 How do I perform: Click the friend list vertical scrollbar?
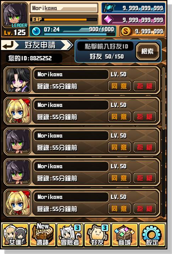(x=163, y=142)
